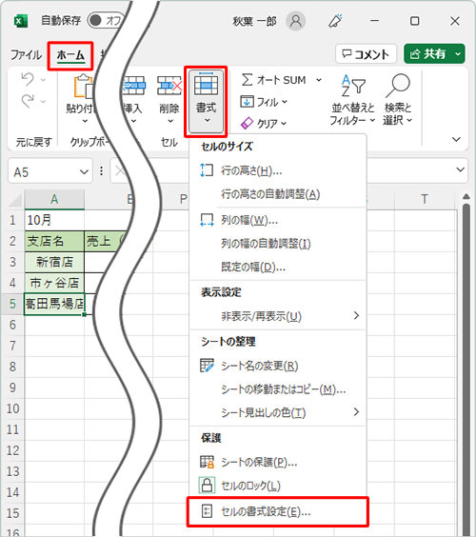Click the 共有 share button
The image size is (476, 537).
[x=428, y=53]
